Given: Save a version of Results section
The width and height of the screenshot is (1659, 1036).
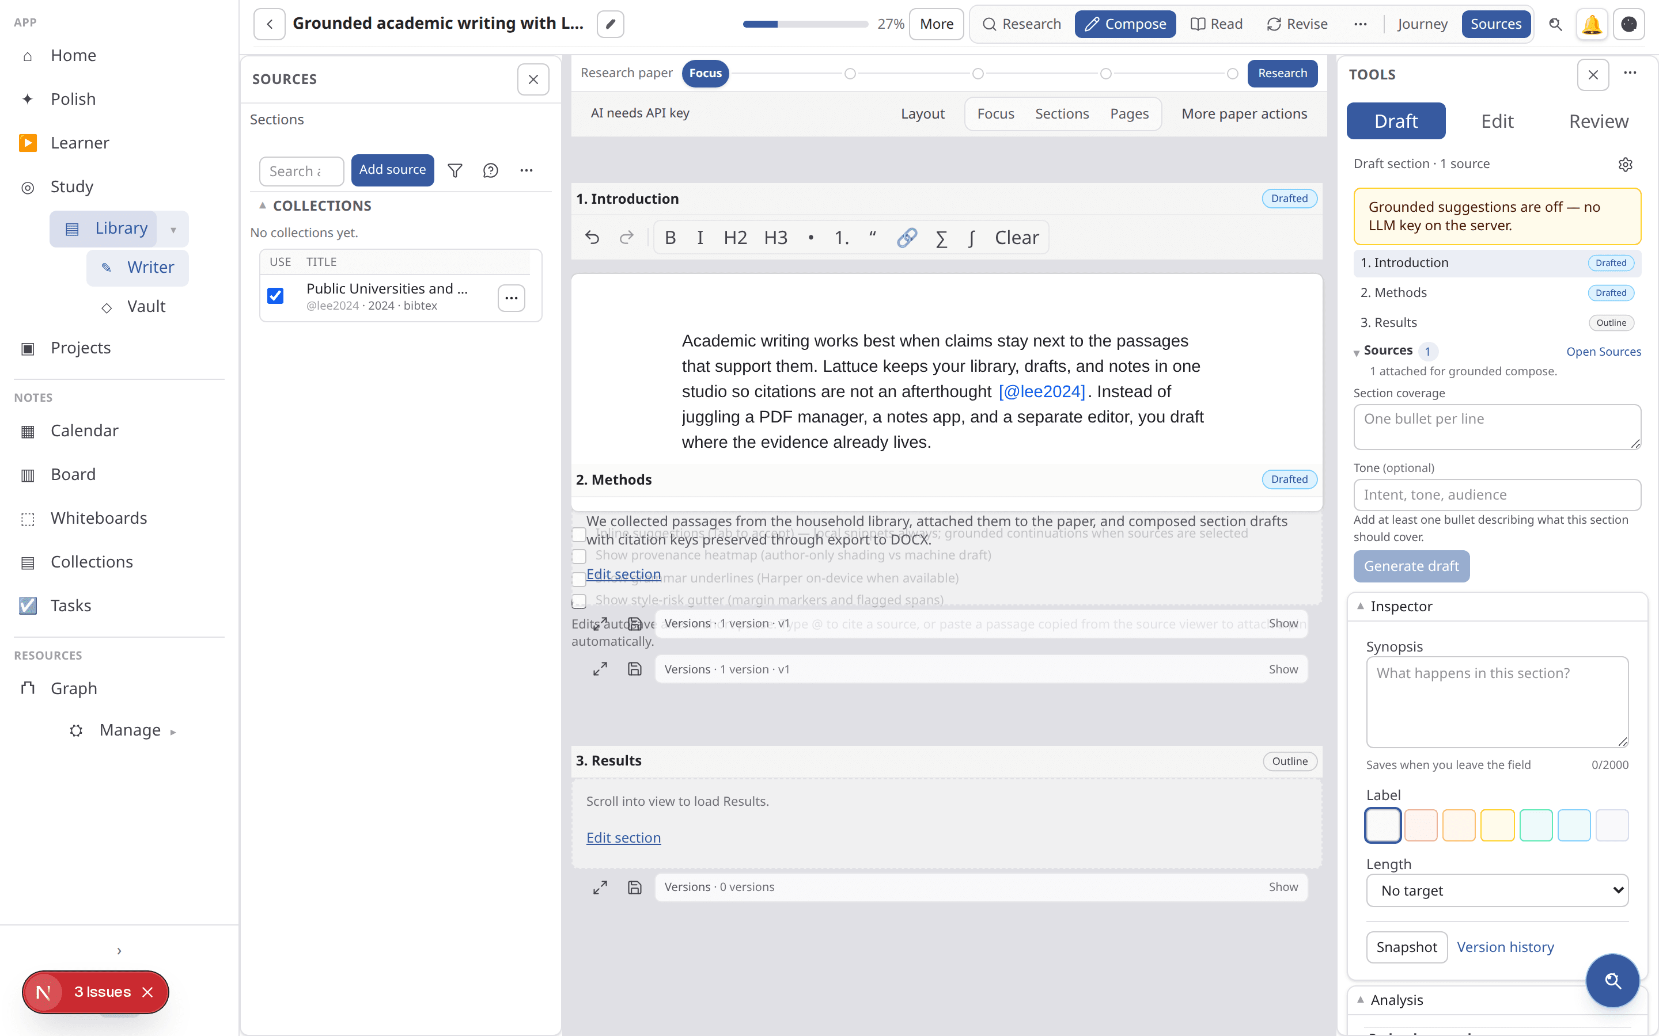Looking at the screenshot, I should [635, 888].
